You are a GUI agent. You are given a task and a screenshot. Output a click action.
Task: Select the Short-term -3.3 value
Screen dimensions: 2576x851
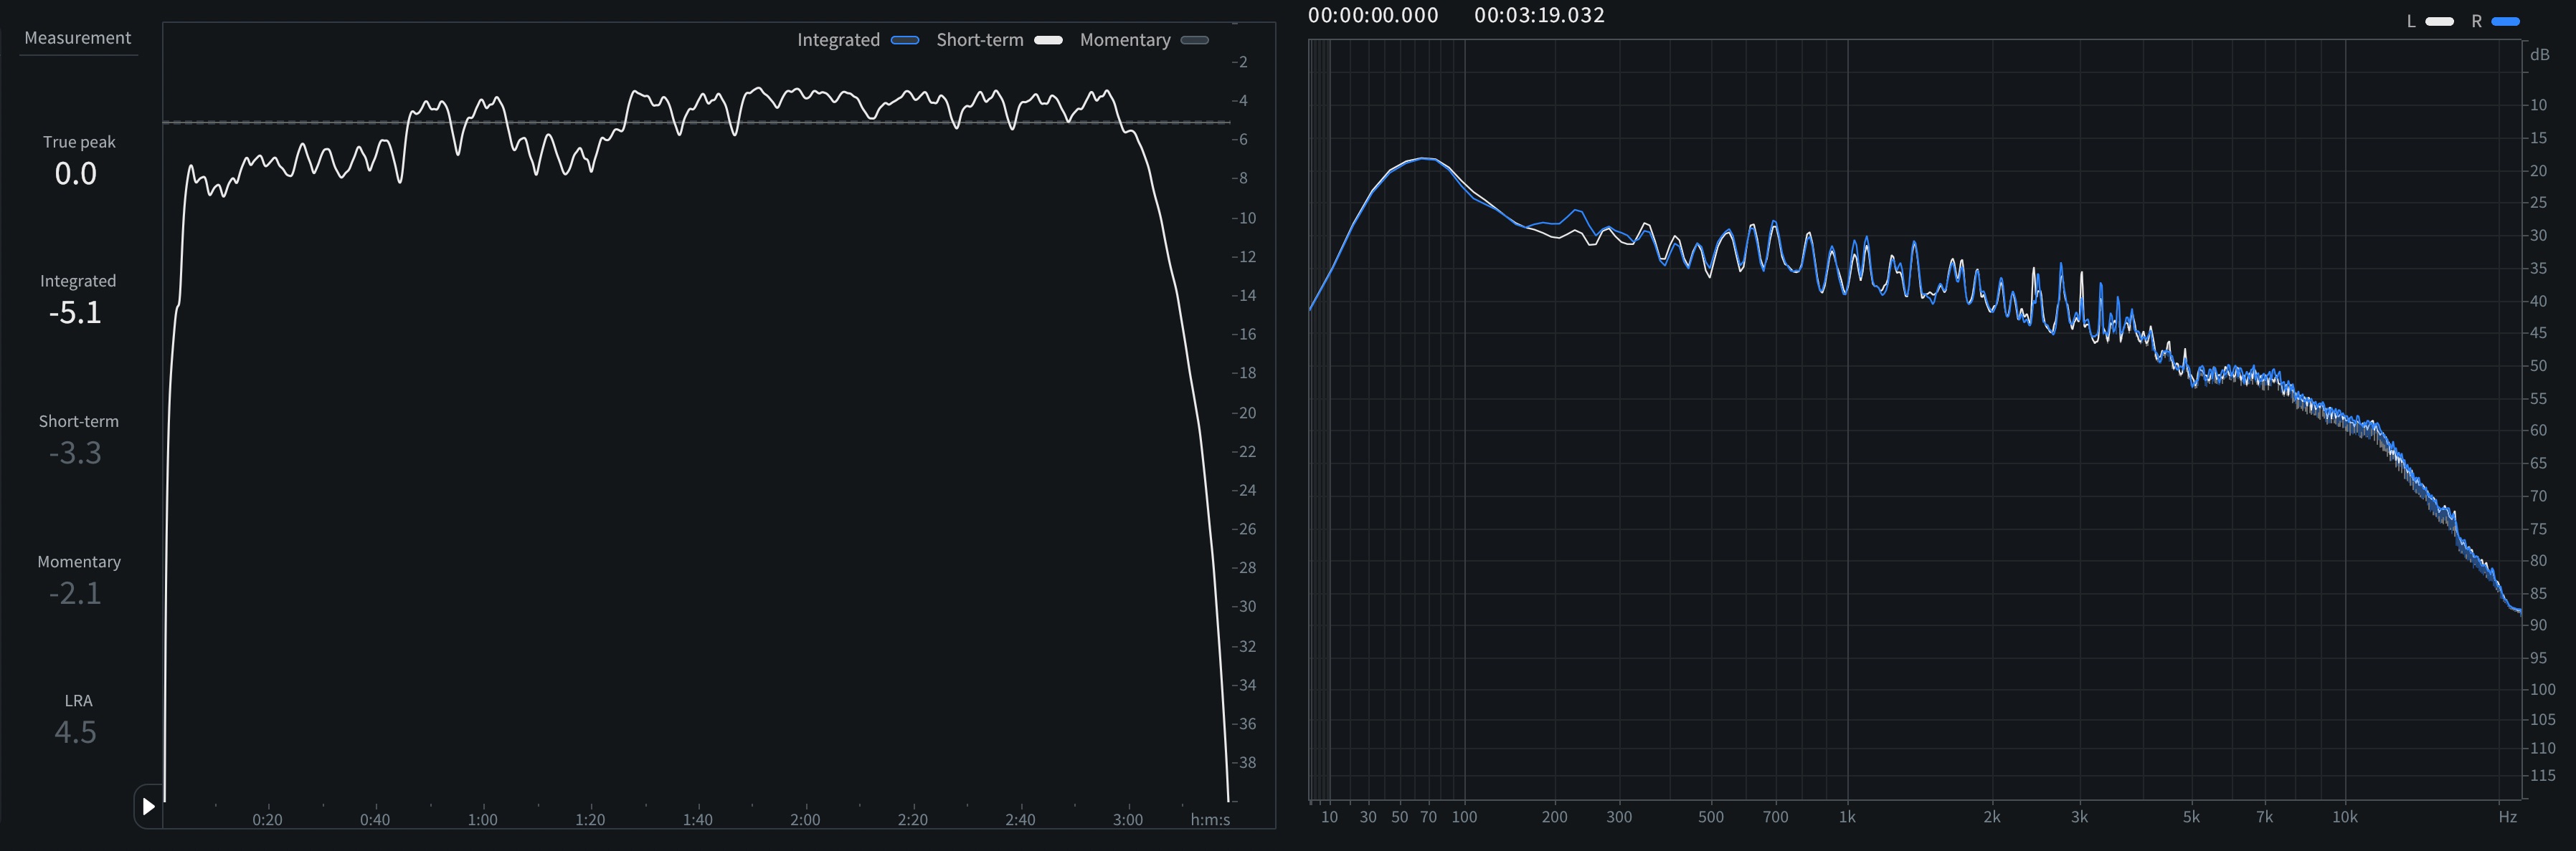76,453
